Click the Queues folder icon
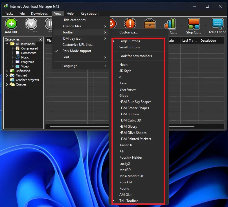The image size is (228, 207). (x=12, y=84)
